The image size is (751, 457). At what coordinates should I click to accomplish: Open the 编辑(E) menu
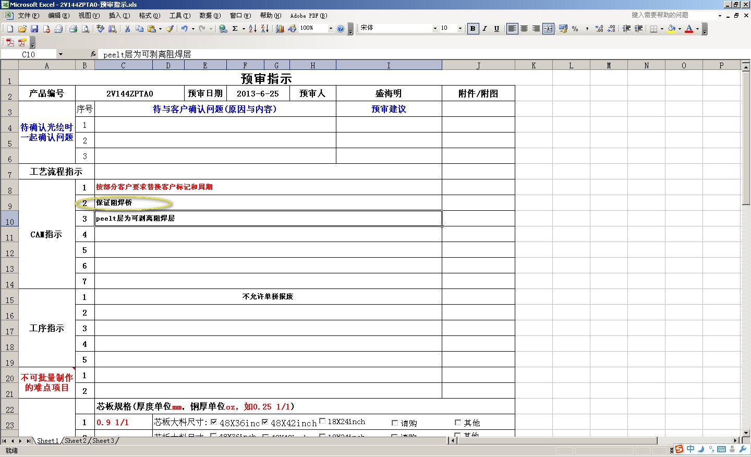59,16
